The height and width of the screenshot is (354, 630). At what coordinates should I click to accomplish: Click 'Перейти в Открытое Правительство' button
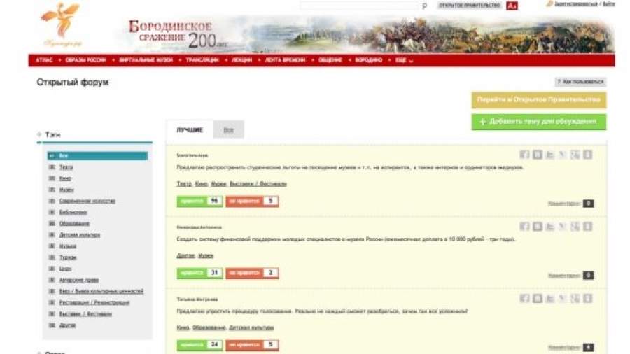click(538, 100)
